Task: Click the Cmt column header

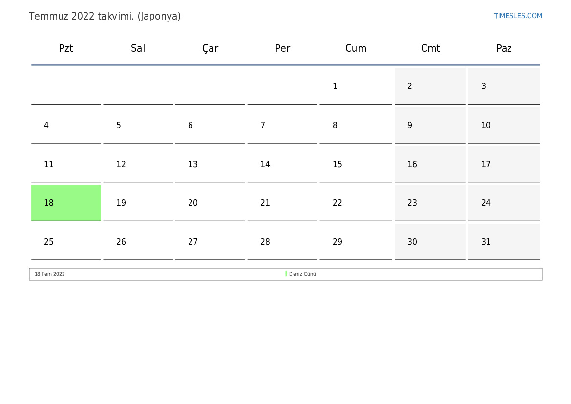Action: click(430, 48)
